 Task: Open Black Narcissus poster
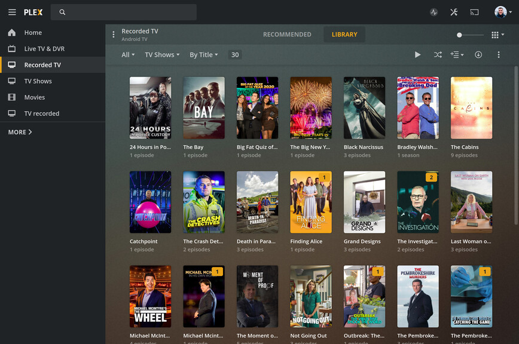tap(364, 107)
